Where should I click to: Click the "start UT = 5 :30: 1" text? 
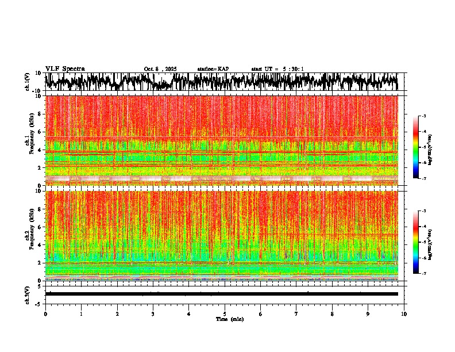click(277, 69)
